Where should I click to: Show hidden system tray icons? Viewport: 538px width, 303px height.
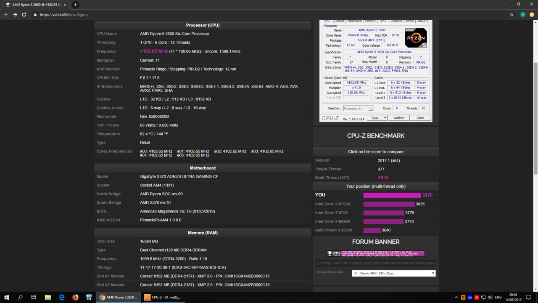click(x=456, y=298)
